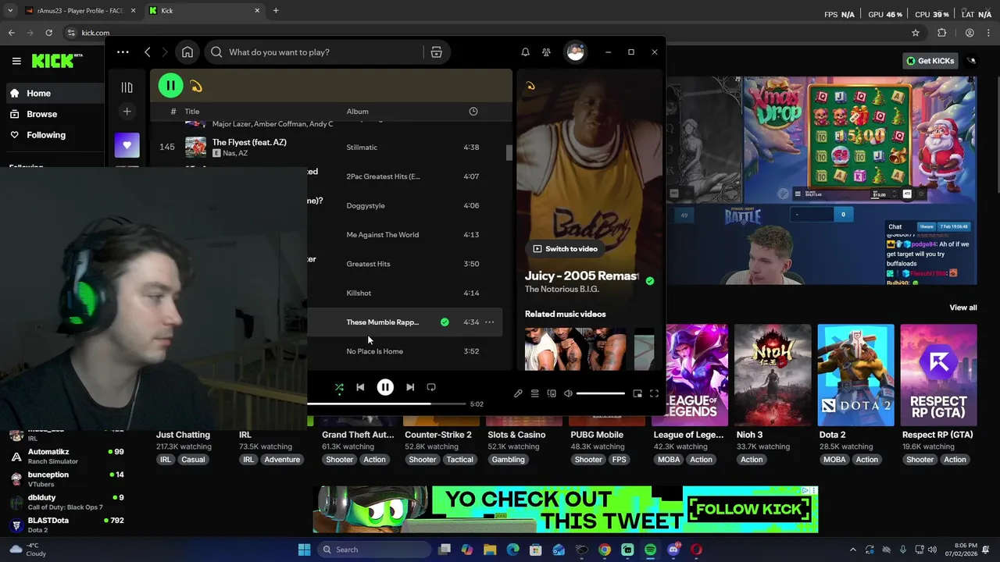
Task: Open first related music video thumbnail
Action: coord(575,349)
